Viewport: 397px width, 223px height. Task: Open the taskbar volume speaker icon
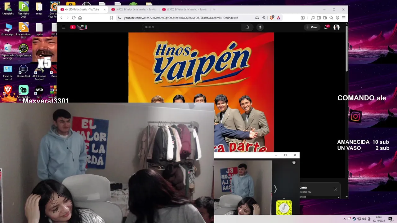point(364,219)
